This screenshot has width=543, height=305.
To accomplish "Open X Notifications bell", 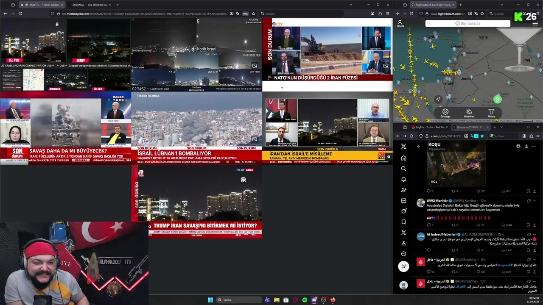I will coord(403,179).
